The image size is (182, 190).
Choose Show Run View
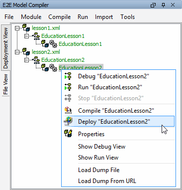point(118,158)
